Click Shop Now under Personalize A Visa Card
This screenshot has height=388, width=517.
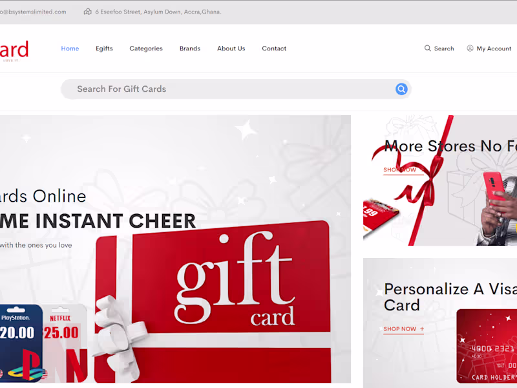[x=403, y=329]
